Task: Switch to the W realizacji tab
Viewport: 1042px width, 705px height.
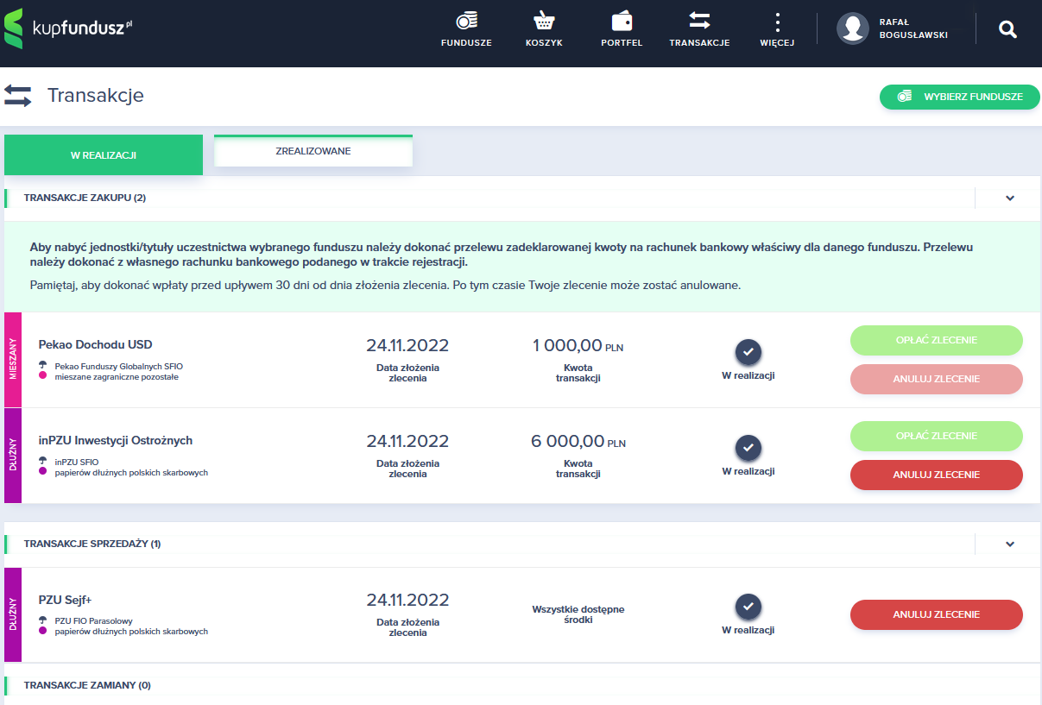Action: 104,155
